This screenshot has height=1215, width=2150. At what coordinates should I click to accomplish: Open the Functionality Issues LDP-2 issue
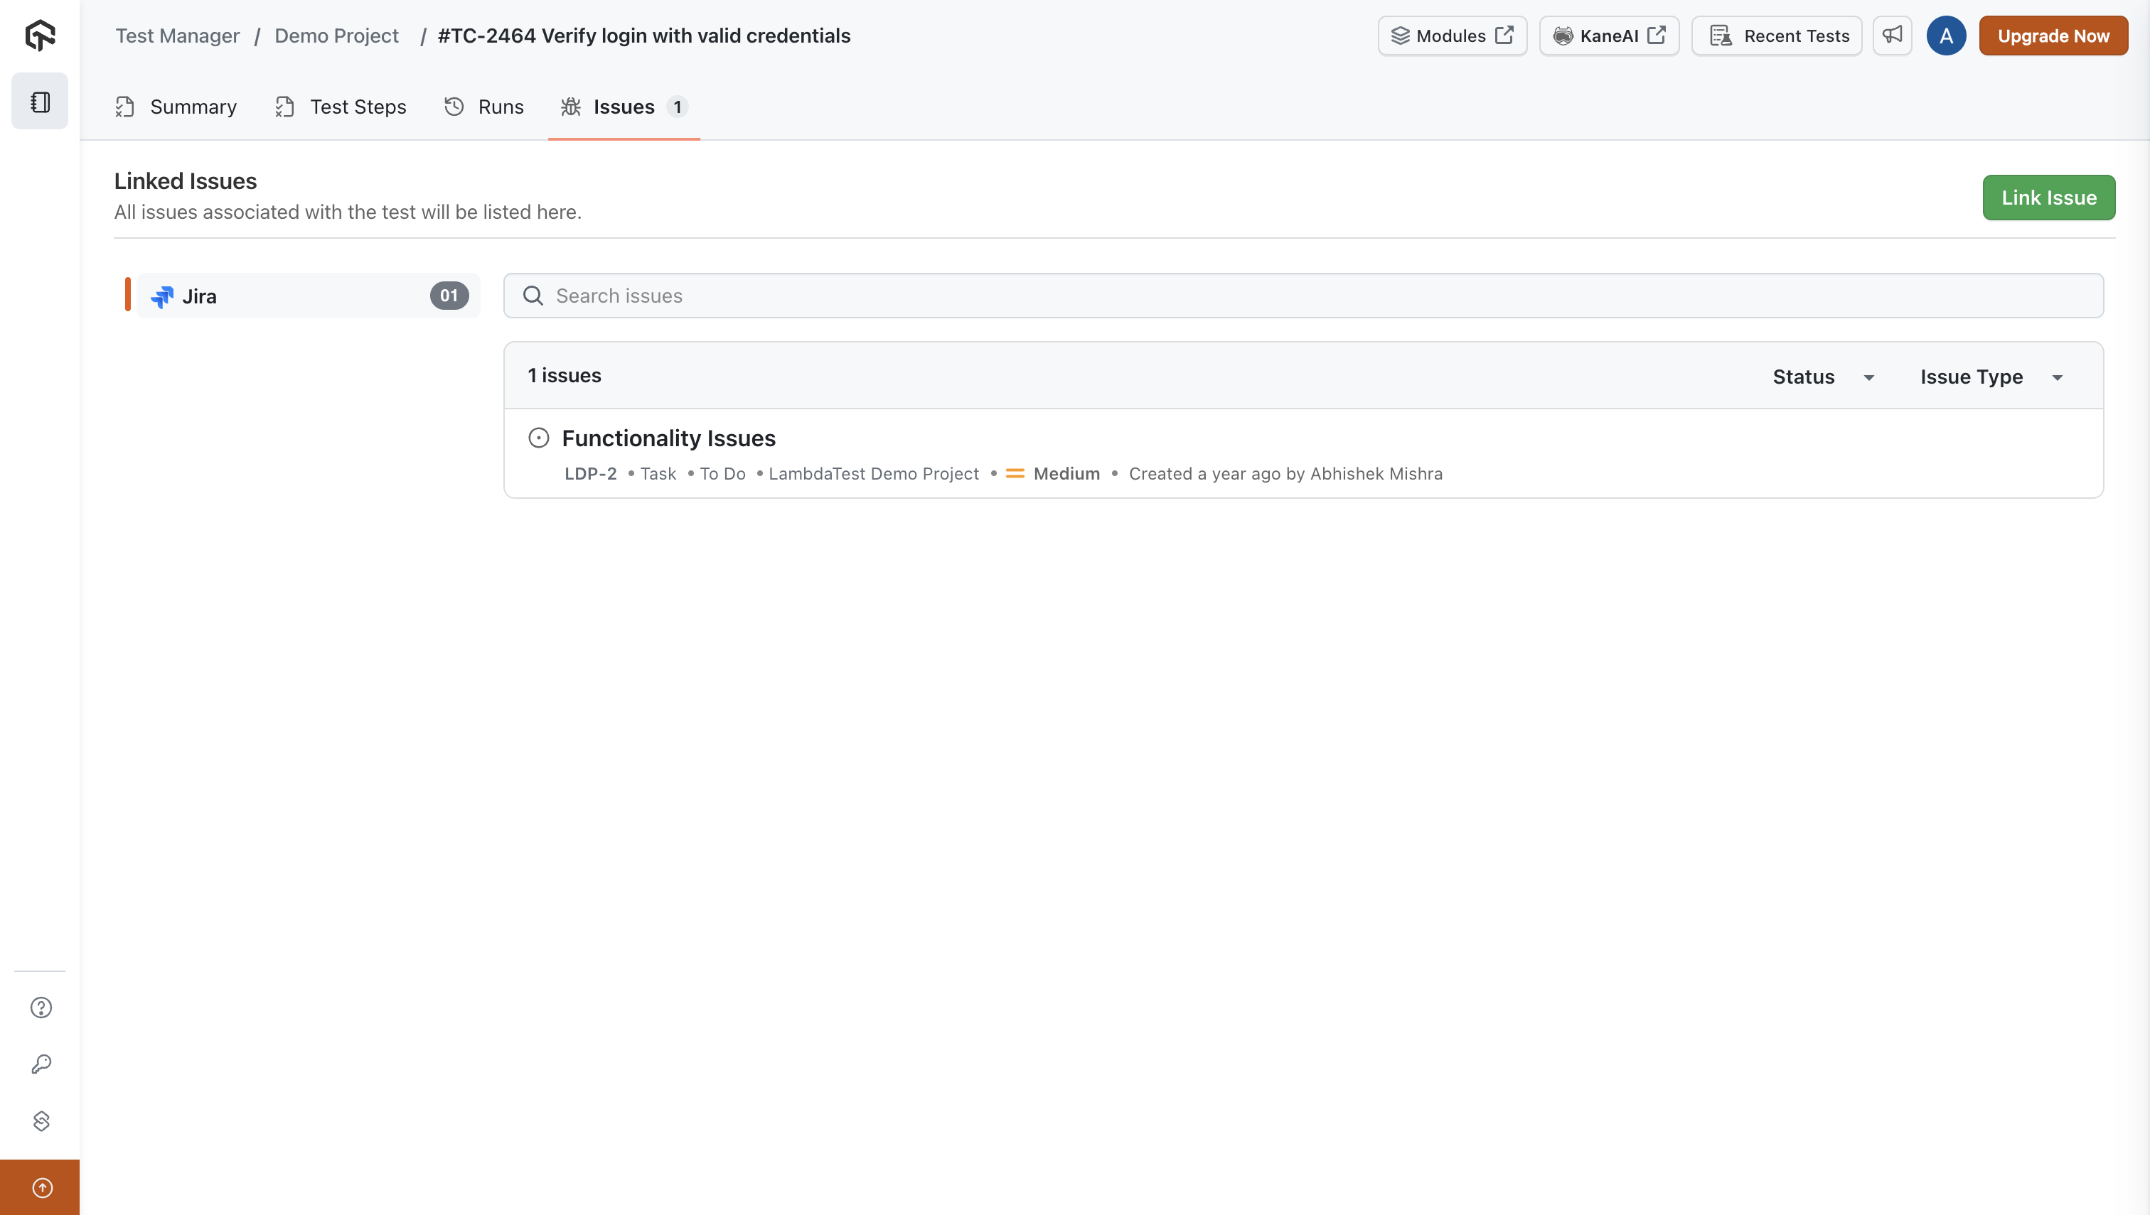pos(669,437)
